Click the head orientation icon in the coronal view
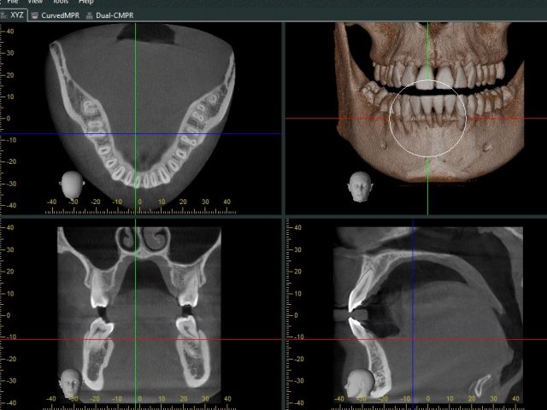 (71, 384)
